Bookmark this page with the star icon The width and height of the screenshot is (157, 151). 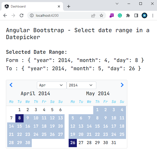(101, 15)
